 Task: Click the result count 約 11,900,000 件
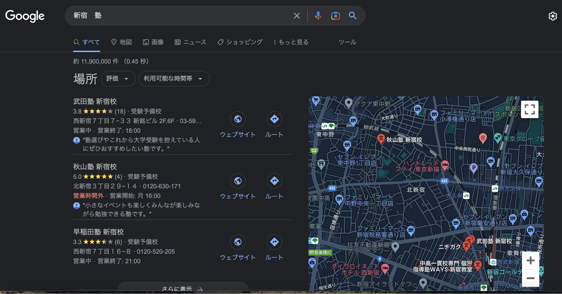pos(96,61)
